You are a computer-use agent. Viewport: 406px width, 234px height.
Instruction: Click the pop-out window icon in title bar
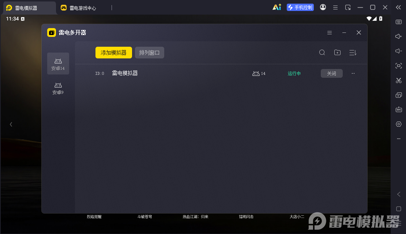pos(348,8)
